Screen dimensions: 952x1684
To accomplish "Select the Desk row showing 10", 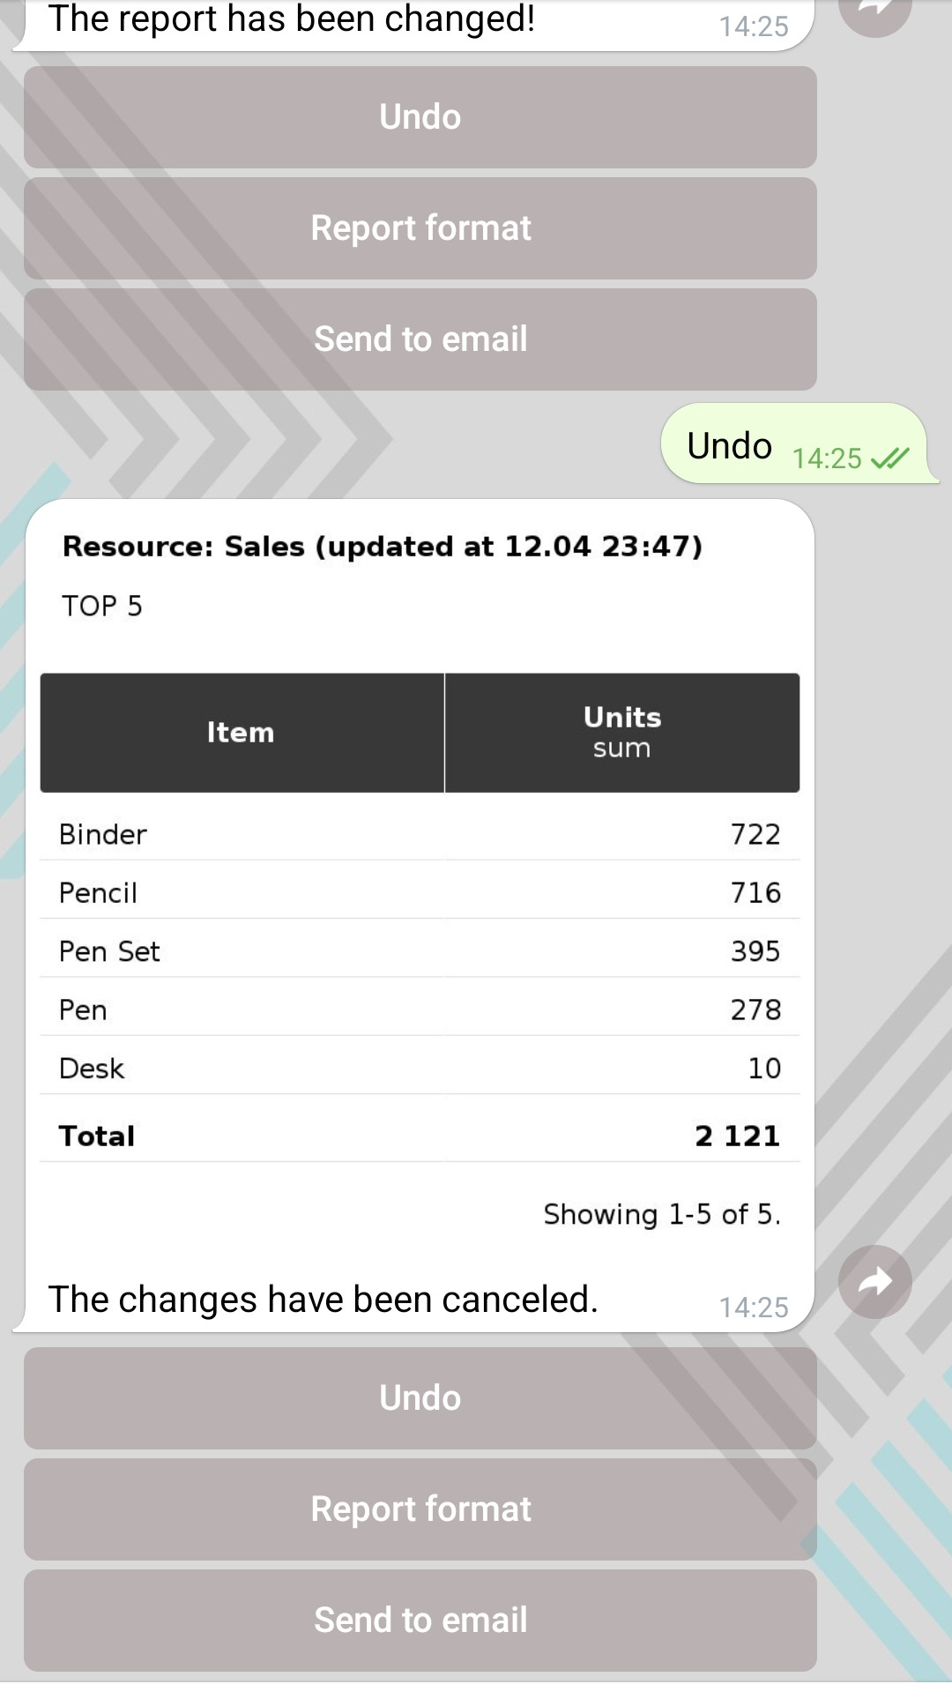I will (x=420, y=1069).
